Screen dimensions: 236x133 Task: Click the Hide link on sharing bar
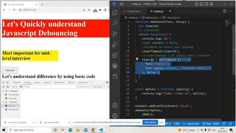coord(162,122)
